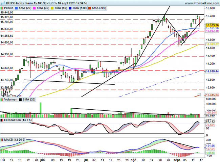
Task: Click the 22 date label on time axis
Action: pos(28,160)
